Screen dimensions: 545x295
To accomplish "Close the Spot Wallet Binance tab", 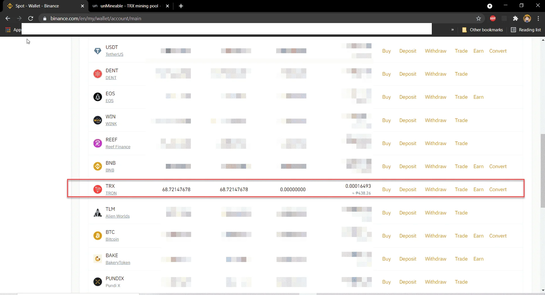I will click(x=82, y=6).
